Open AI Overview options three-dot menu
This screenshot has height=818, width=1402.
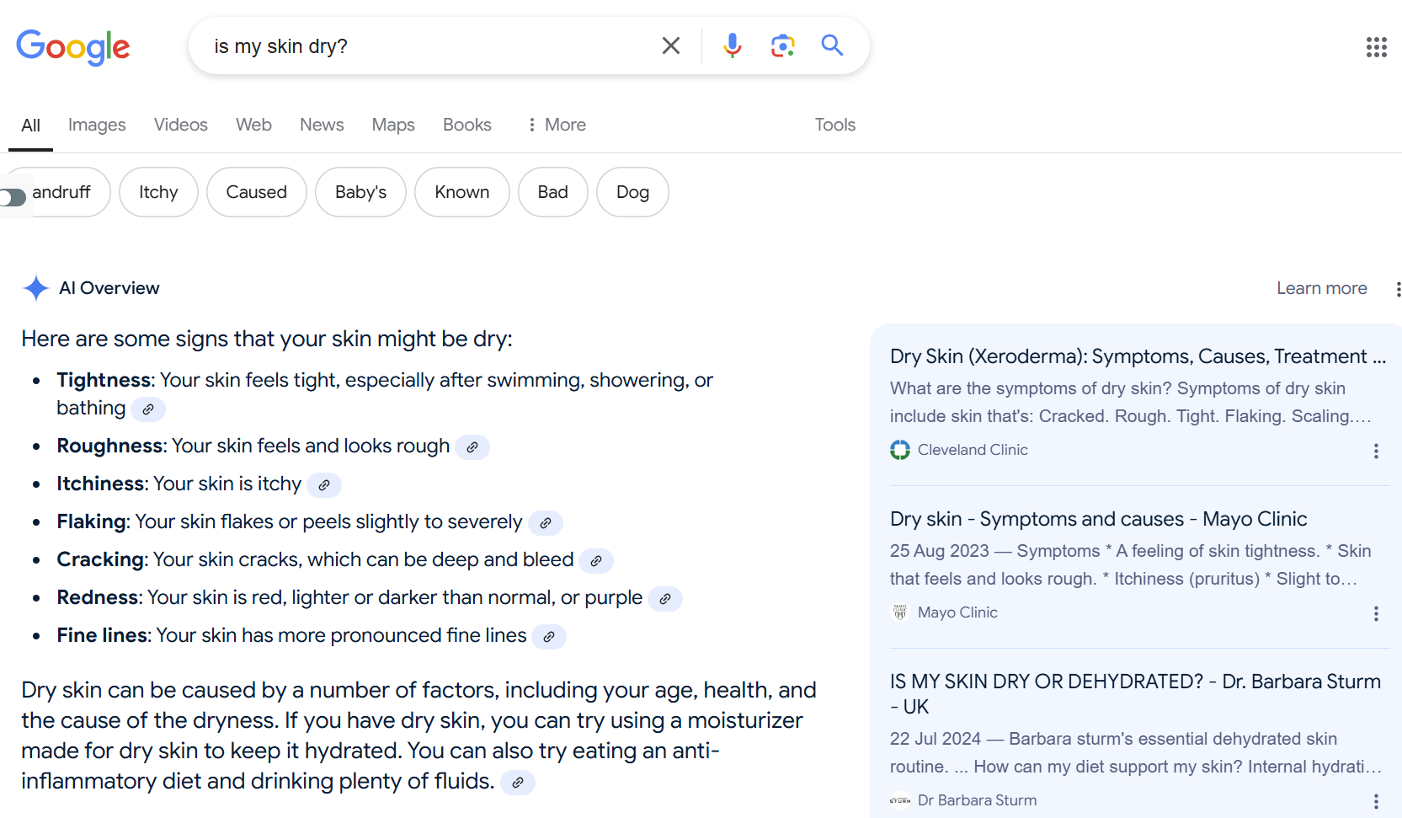point(1398,289)
